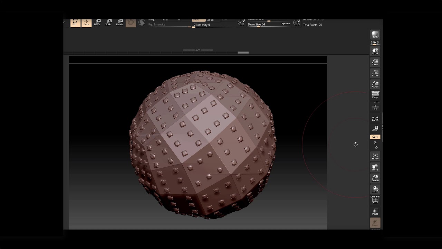Enable Zsub mode
The width and height of the screenshot is (442, 249).
[x=210, y=20]
